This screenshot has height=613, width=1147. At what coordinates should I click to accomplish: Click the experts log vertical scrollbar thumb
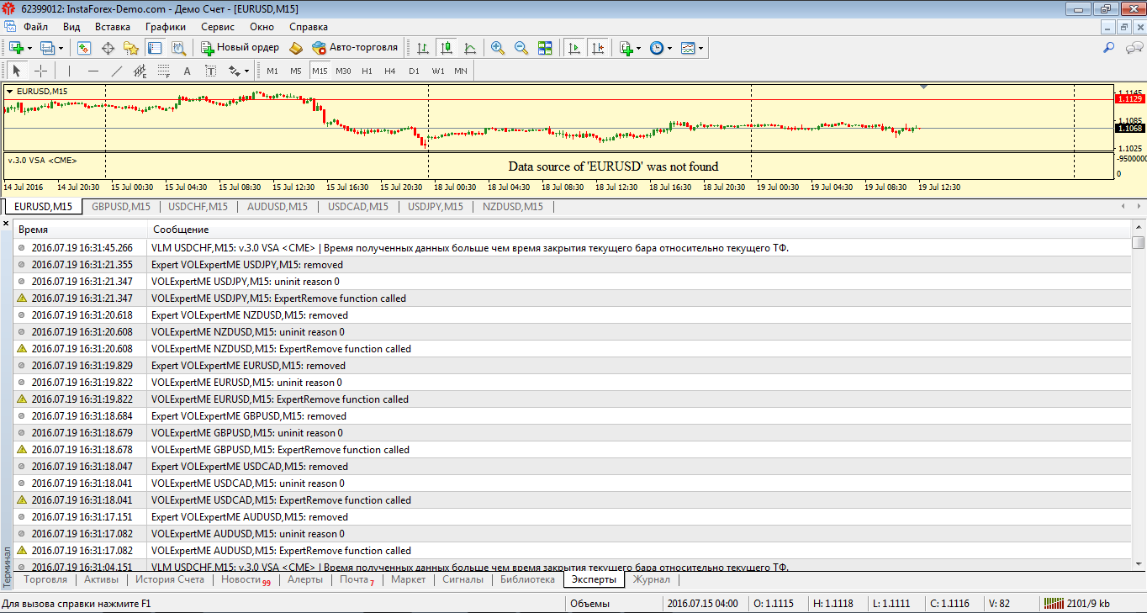point(1139,243)
